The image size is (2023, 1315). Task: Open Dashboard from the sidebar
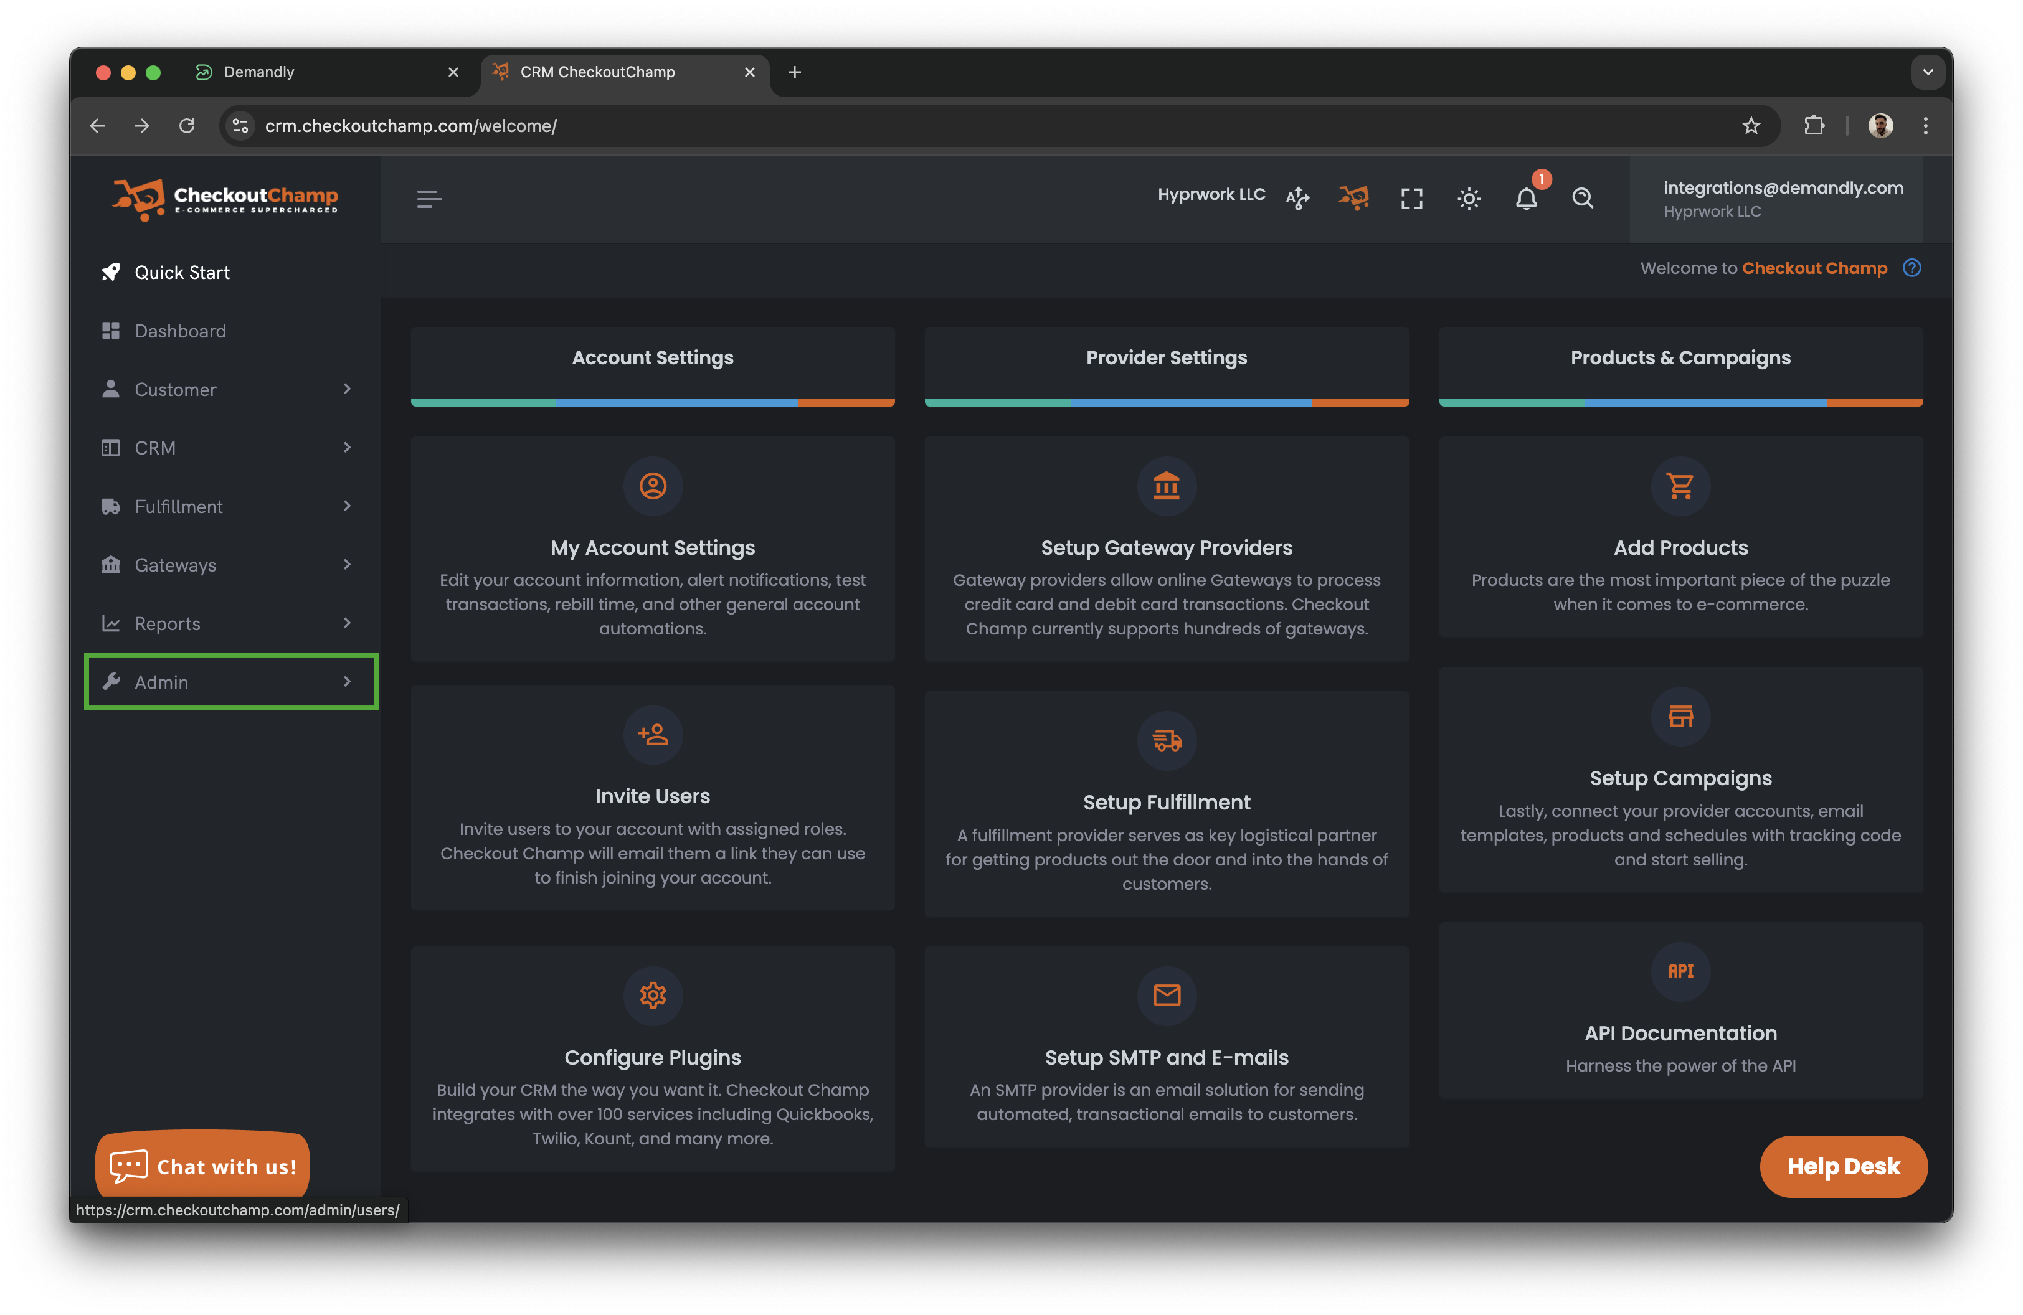180,331
